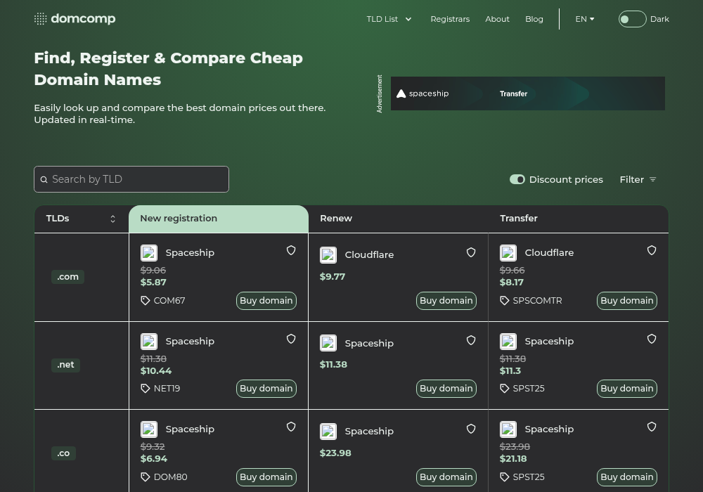Open the Registrars menu item
703x492 pixels.
(450, 19)
